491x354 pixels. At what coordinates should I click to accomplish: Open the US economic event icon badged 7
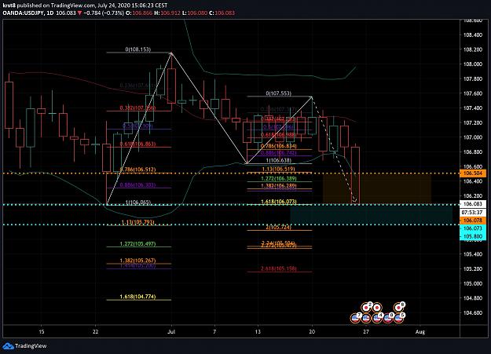tap(355, 319)
